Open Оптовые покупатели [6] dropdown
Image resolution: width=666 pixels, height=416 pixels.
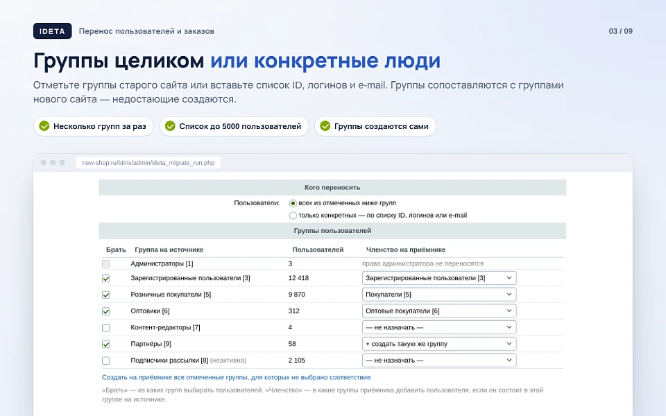pos(439,311)
